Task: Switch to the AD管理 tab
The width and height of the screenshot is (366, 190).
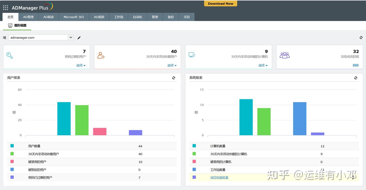Action: (x=28, y=17)
